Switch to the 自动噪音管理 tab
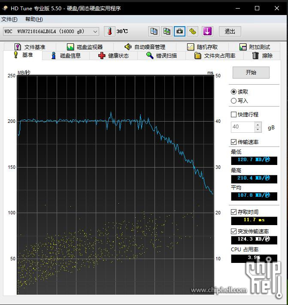Image resolution: width=288 pixels, height=305 pixels. (x=145, y=47)
